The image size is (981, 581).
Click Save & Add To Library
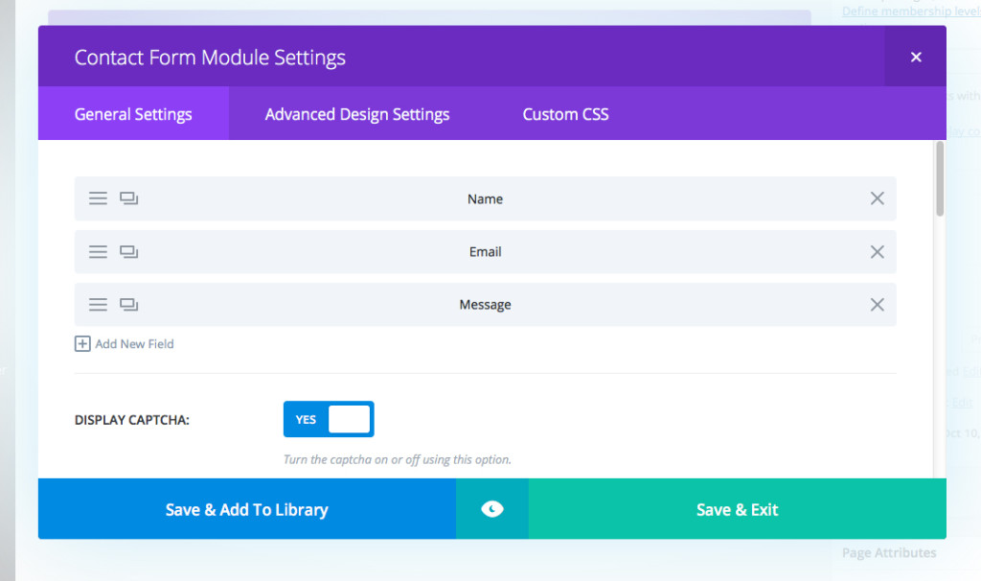(x=246, y=509)
